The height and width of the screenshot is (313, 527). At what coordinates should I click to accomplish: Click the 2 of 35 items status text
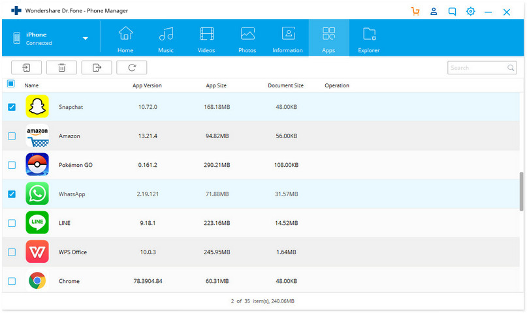point(263,301)
